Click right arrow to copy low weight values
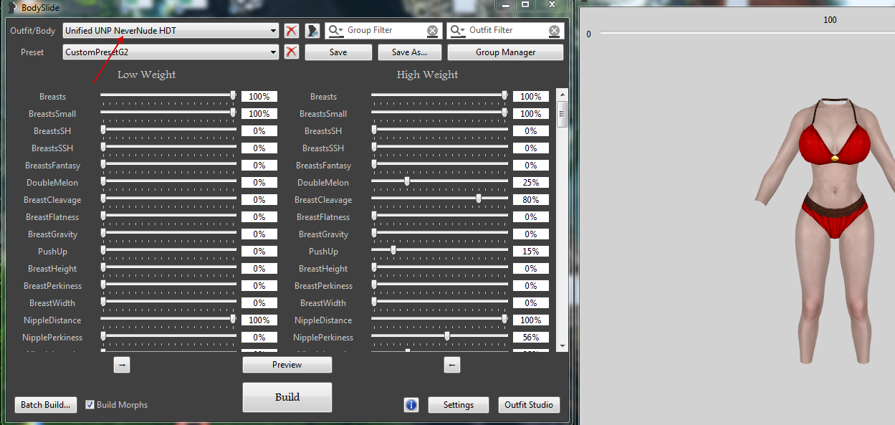The height and width of the screenshot is (425, 895). pyautogui.click(x=122, y=365)
